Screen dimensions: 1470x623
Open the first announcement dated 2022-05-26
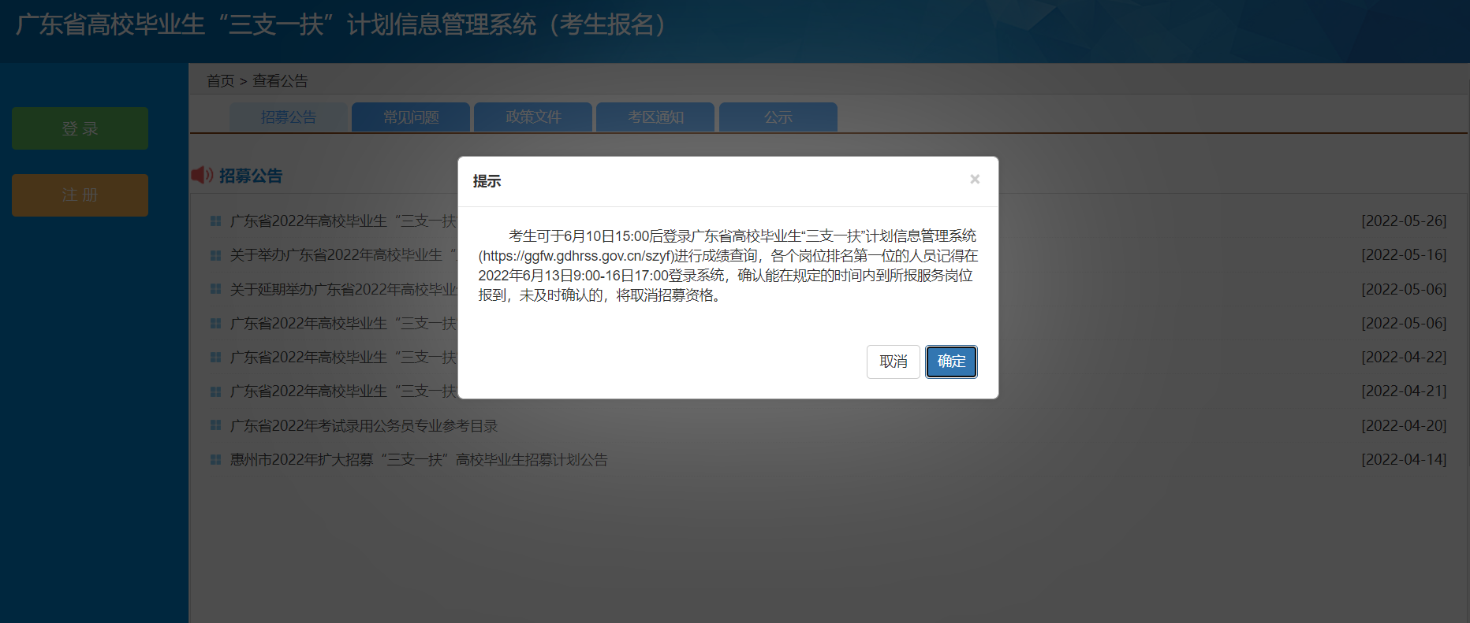pyautogui.click(x=343, y=221)
